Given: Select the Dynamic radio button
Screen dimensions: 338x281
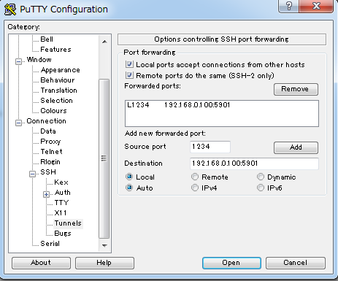Looking at the screenshot, I should (x=261, y=177).
